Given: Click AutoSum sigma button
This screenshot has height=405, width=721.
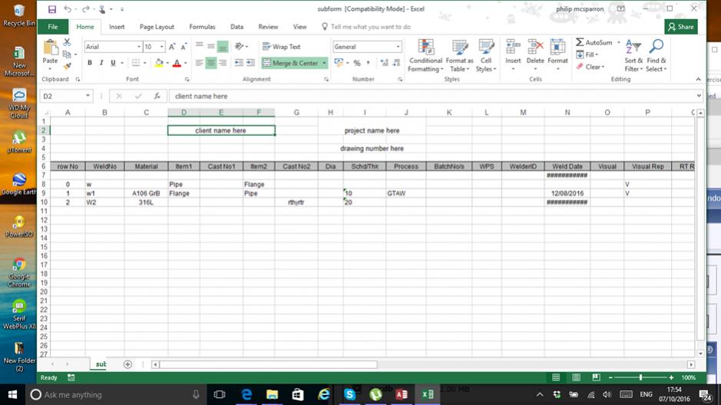Looking at the screenshot, I should [x=594, y=42].
